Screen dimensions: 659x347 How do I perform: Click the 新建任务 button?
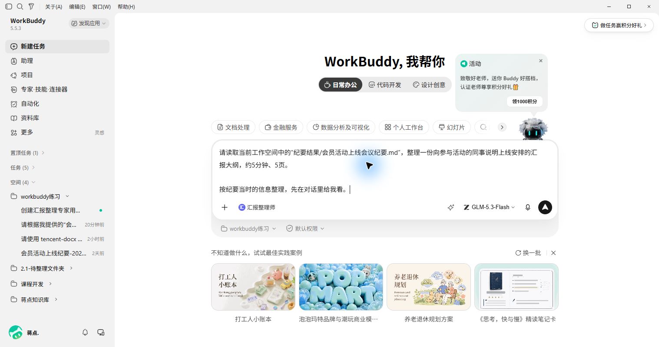[x=57, y=46]
